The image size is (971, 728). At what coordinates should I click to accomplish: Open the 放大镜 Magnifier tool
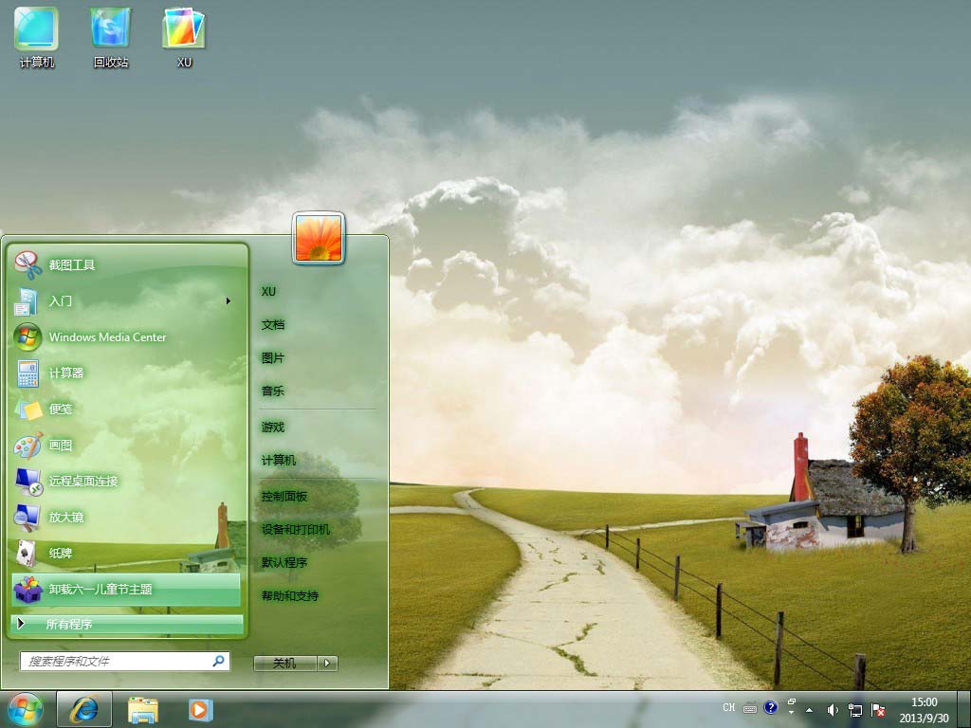(66, 518)
